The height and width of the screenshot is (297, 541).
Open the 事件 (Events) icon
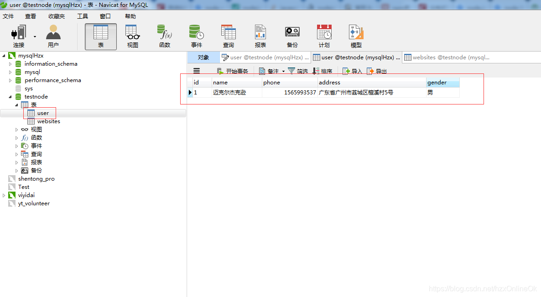coord(196,36)
